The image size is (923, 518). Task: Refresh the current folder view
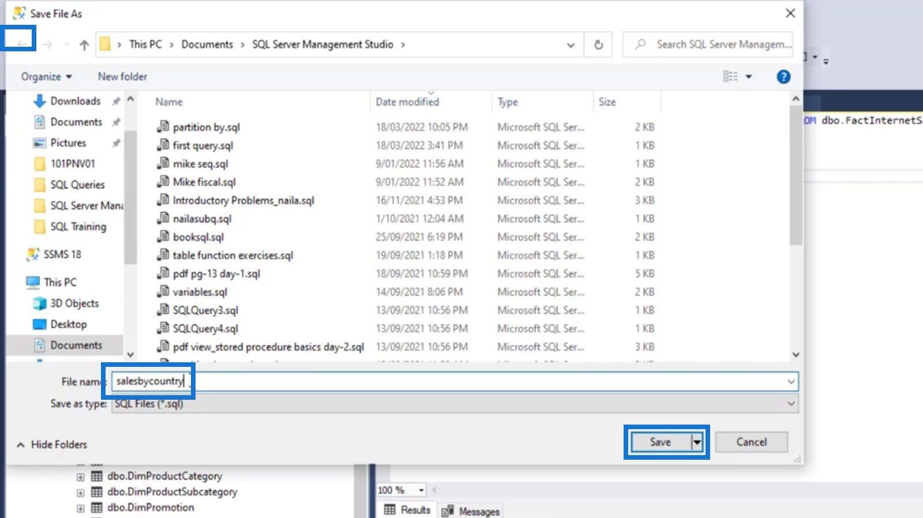(599, 44)
